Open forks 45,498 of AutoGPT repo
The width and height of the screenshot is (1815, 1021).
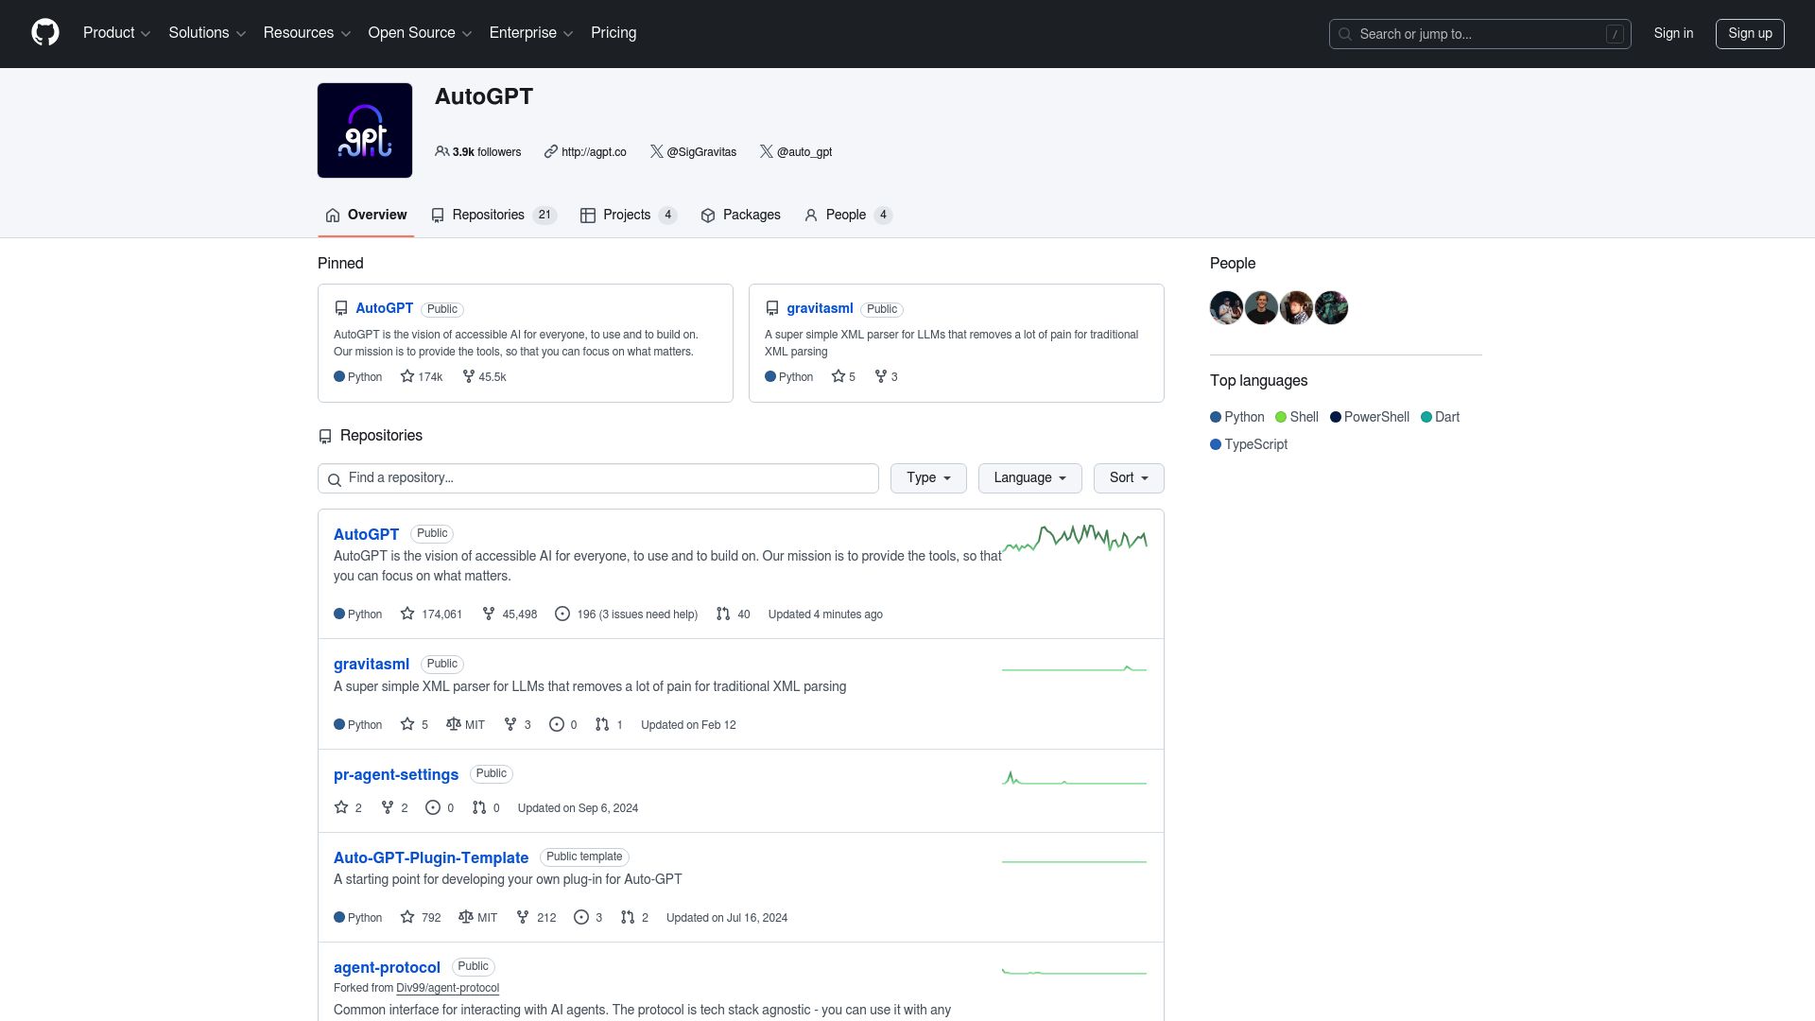click(x=510, y=614)
